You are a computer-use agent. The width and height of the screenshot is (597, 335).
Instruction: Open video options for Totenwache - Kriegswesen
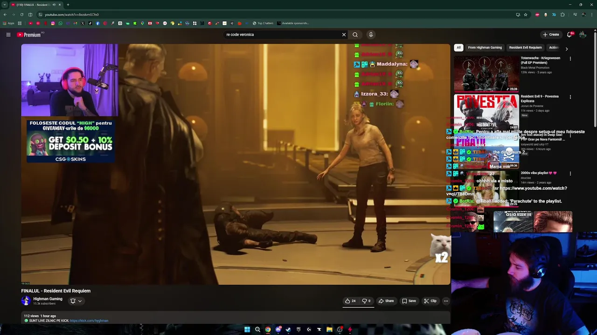tap(570, 59)
